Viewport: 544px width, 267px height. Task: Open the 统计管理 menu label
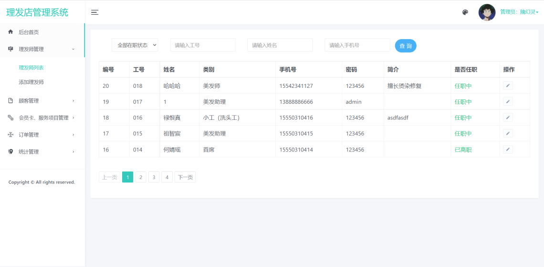(x=29, y=152)
